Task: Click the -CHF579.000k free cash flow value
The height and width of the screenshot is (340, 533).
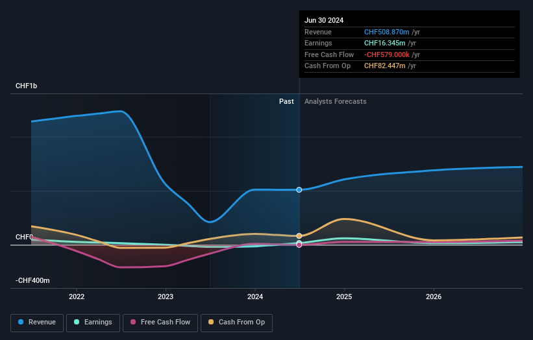Action: [x=386, y=55]
